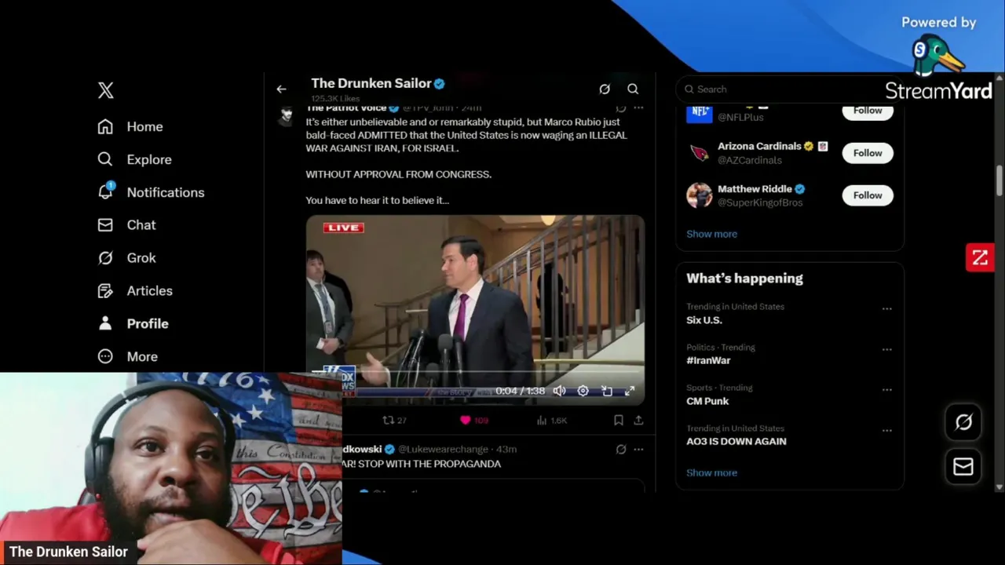
Task: Explain Lukewearechange post with Grok icon
Action: (x=621, y=450)
